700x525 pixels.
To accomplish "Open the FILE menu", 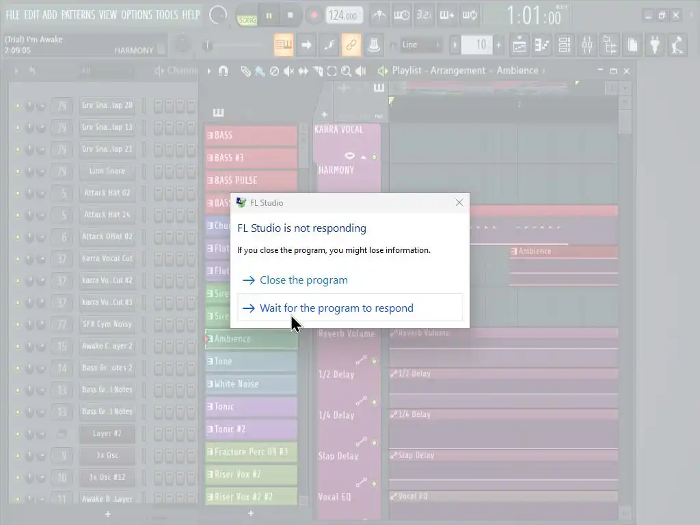I will 12,15.
